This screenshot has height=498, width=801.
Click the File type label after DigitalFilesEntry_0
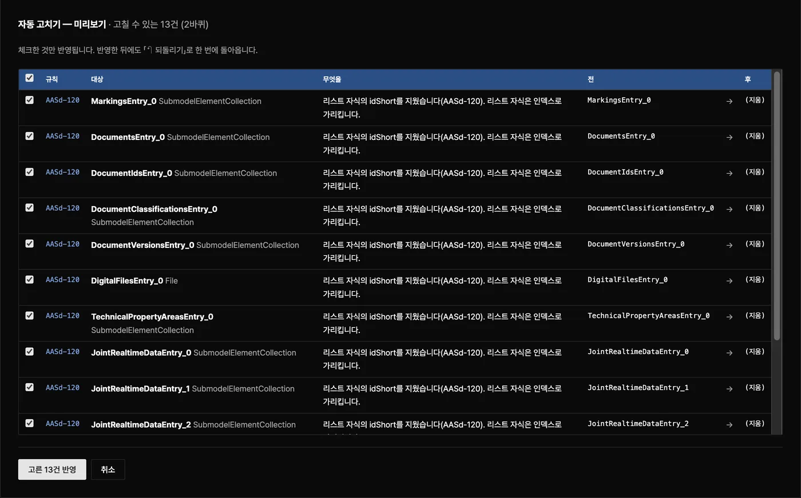point(172,281)
